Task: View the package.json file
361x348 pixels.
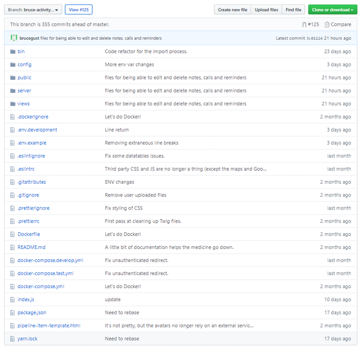Action: coord(32,312)
